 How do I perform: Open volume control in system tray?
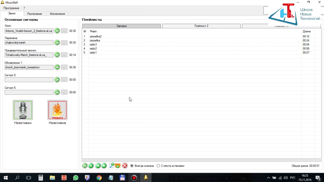[x=286, y=178]
